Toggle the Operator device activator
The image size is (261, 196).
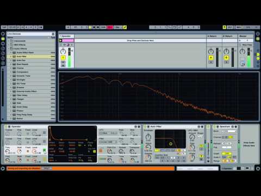[6, 126]
